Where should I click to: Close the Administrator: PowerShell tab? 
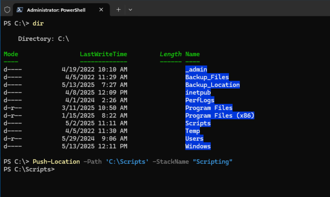click(101, 9)
